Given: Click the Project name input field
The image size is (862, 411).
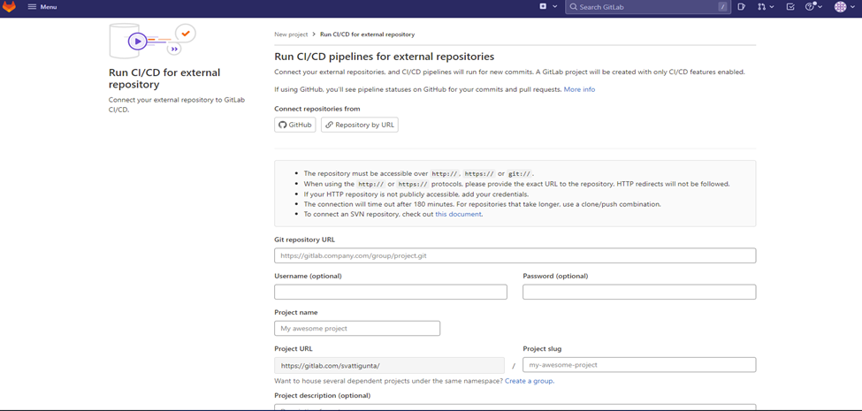Looking at the screenshot, I should pyautogui.click(x=357, y=328).
